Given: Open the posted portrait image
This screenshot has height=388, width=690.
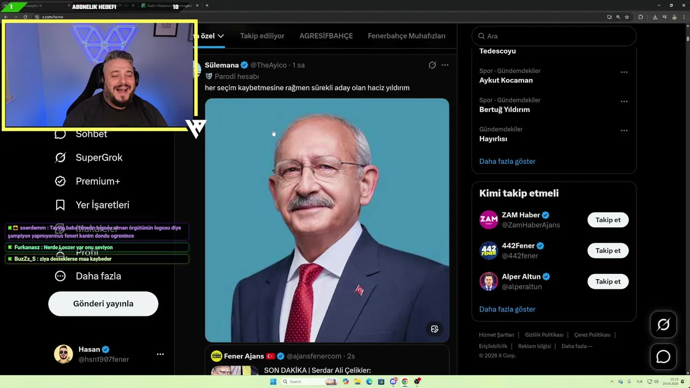Looking at the screenshot, I should tap(327, 220).
